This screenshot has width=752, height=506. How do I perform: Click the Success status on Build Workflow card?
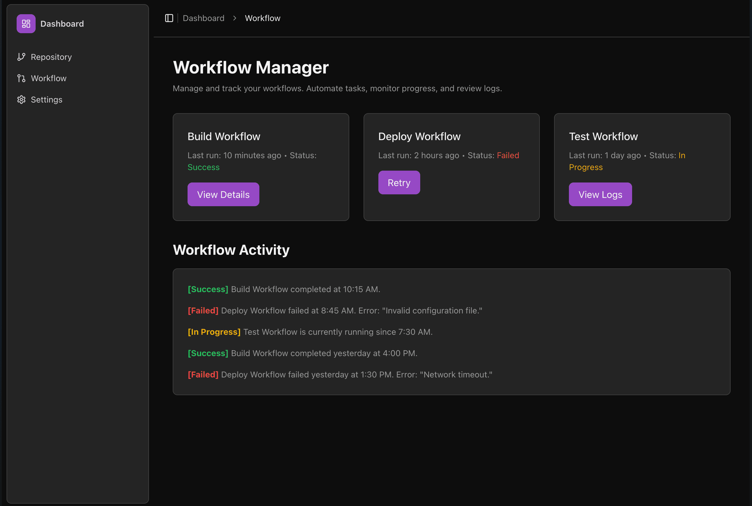(203, 166)
